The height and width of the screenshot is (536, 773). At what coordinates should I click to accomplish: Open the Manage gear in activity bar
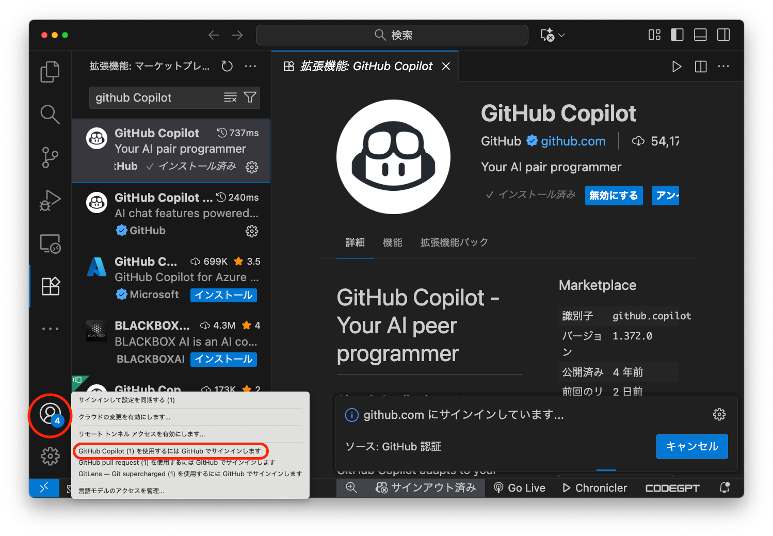[50, 456]
